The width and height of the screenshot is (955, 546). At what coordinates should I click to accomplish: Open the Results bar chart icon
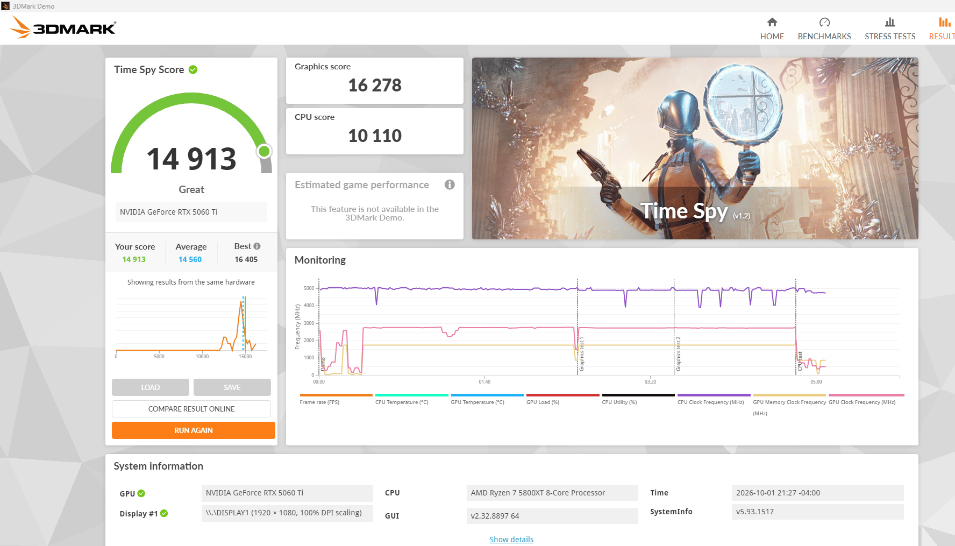tap(945, 22)
